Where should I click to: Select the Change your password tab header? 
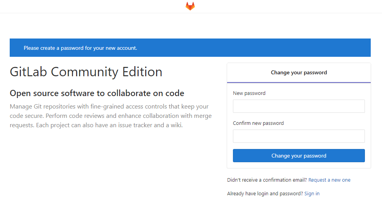point(299,72)
